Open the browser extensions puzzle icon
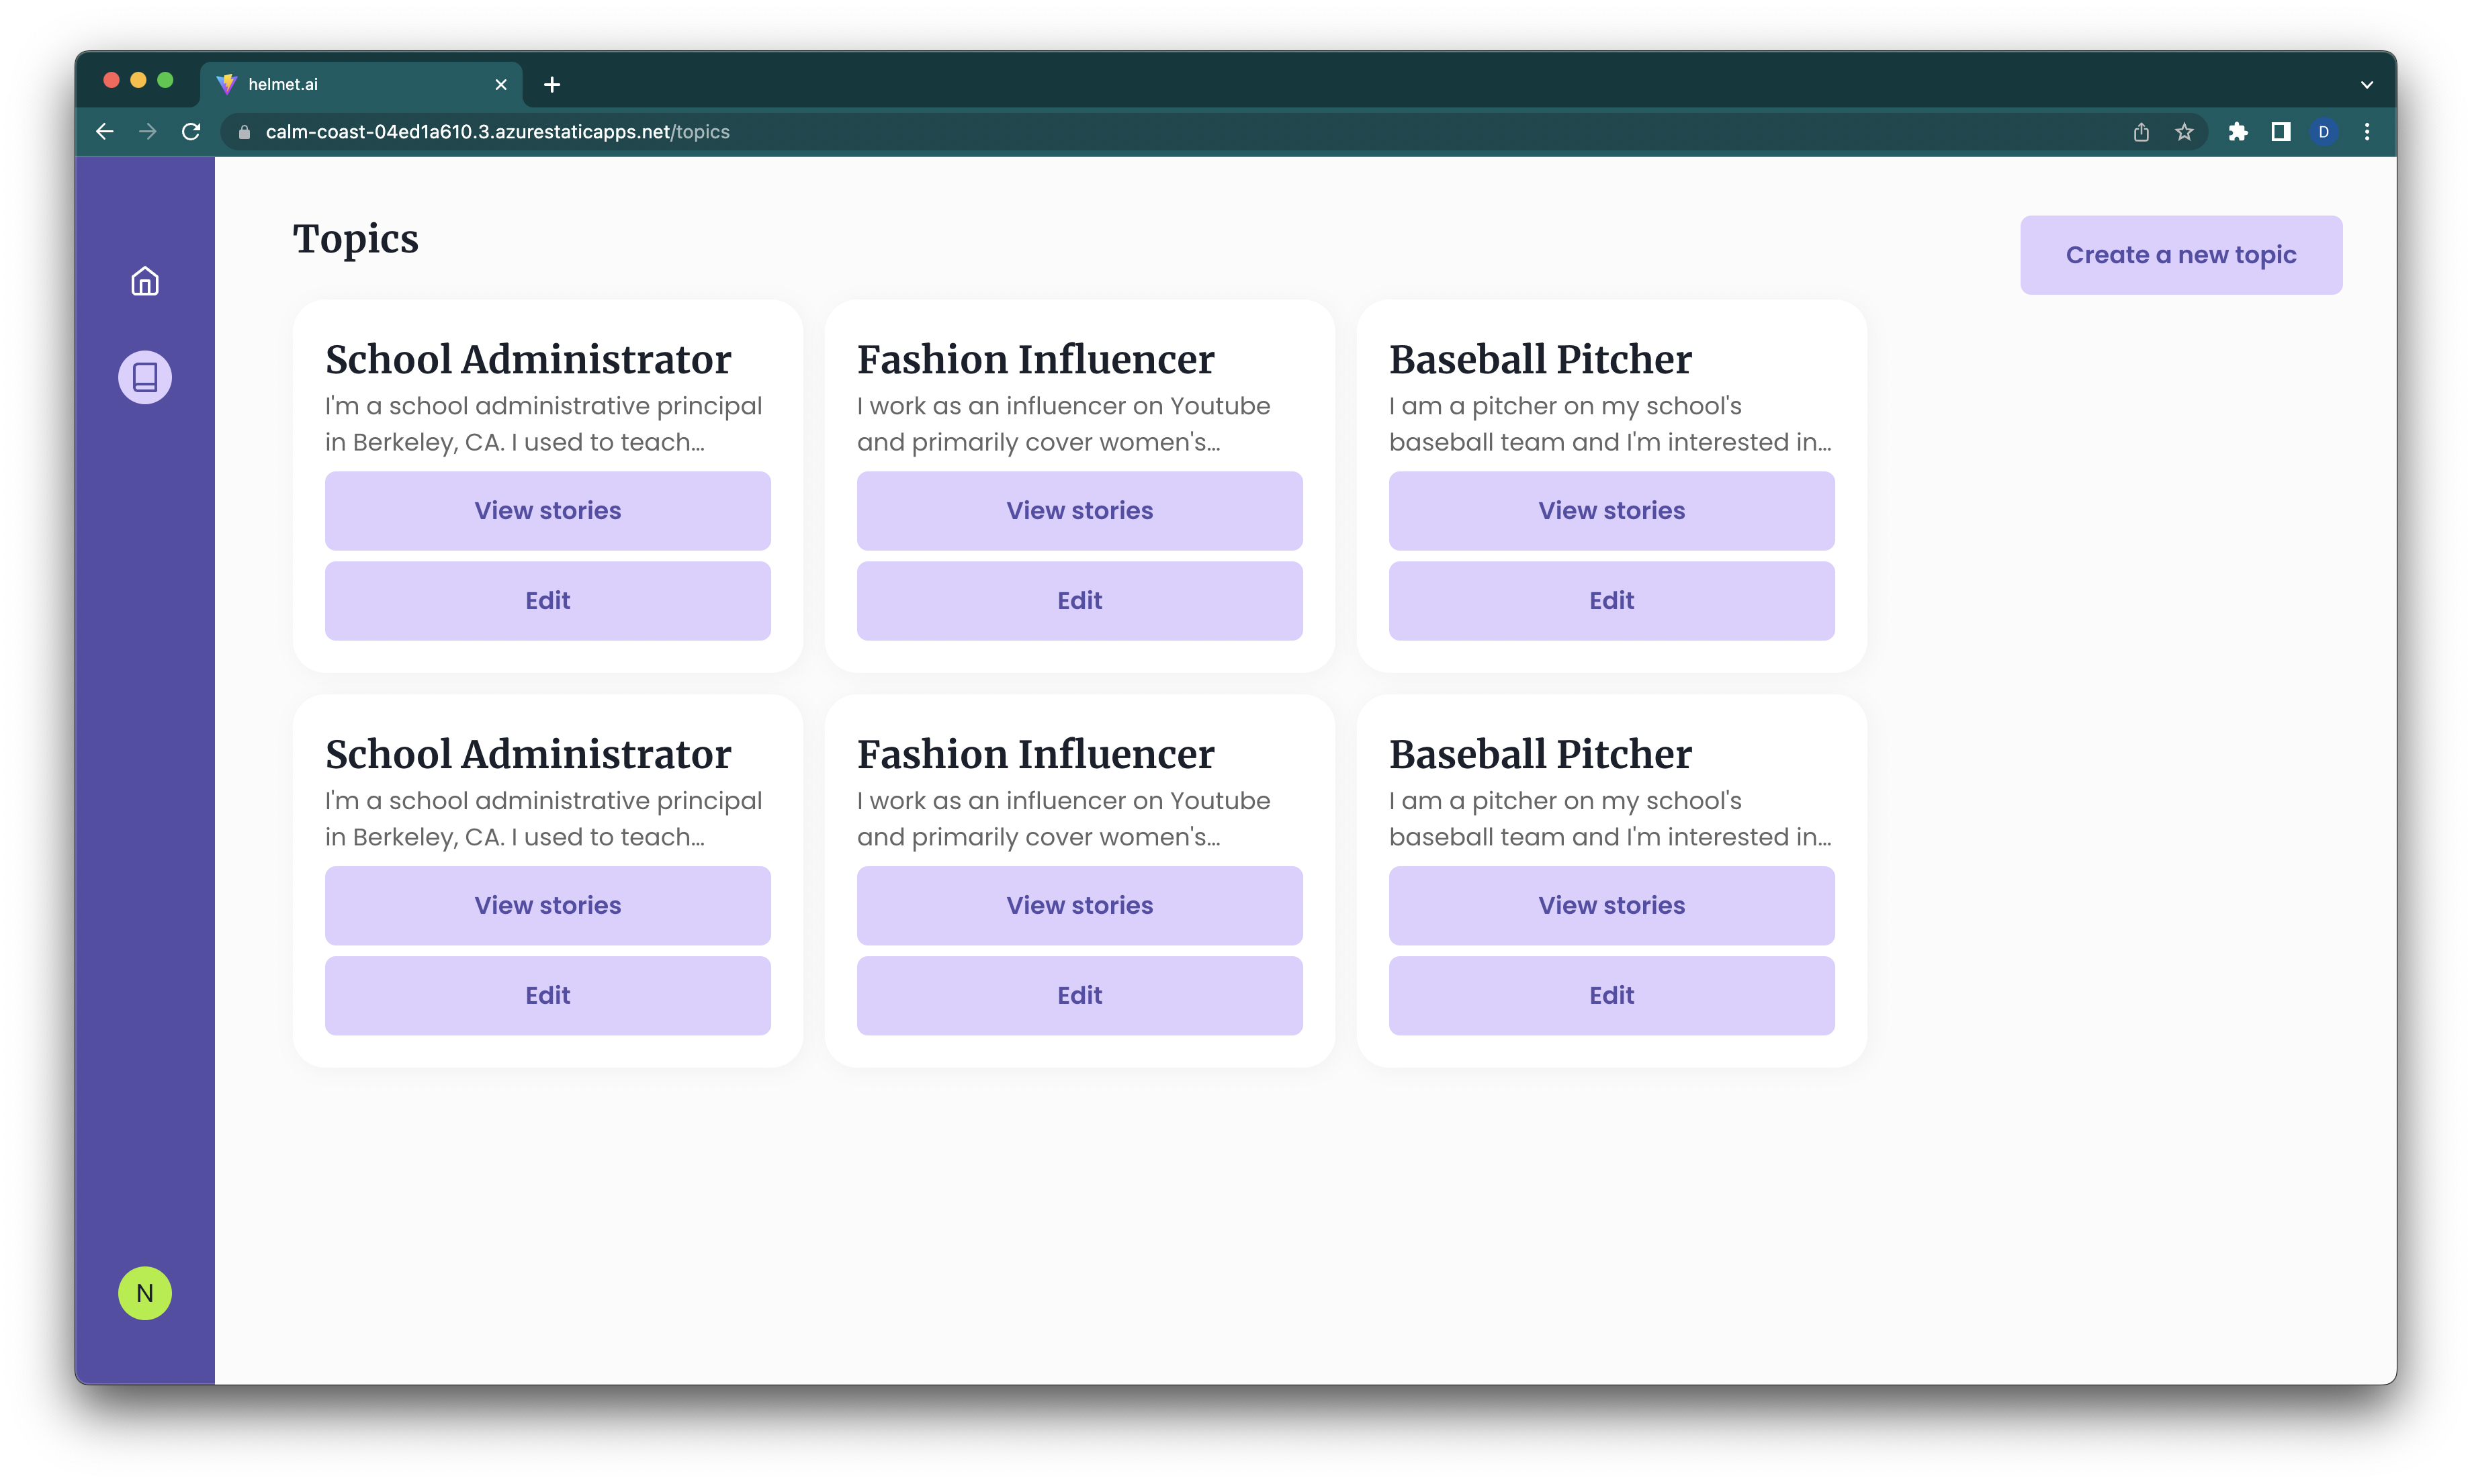 tap(2238, 132)
